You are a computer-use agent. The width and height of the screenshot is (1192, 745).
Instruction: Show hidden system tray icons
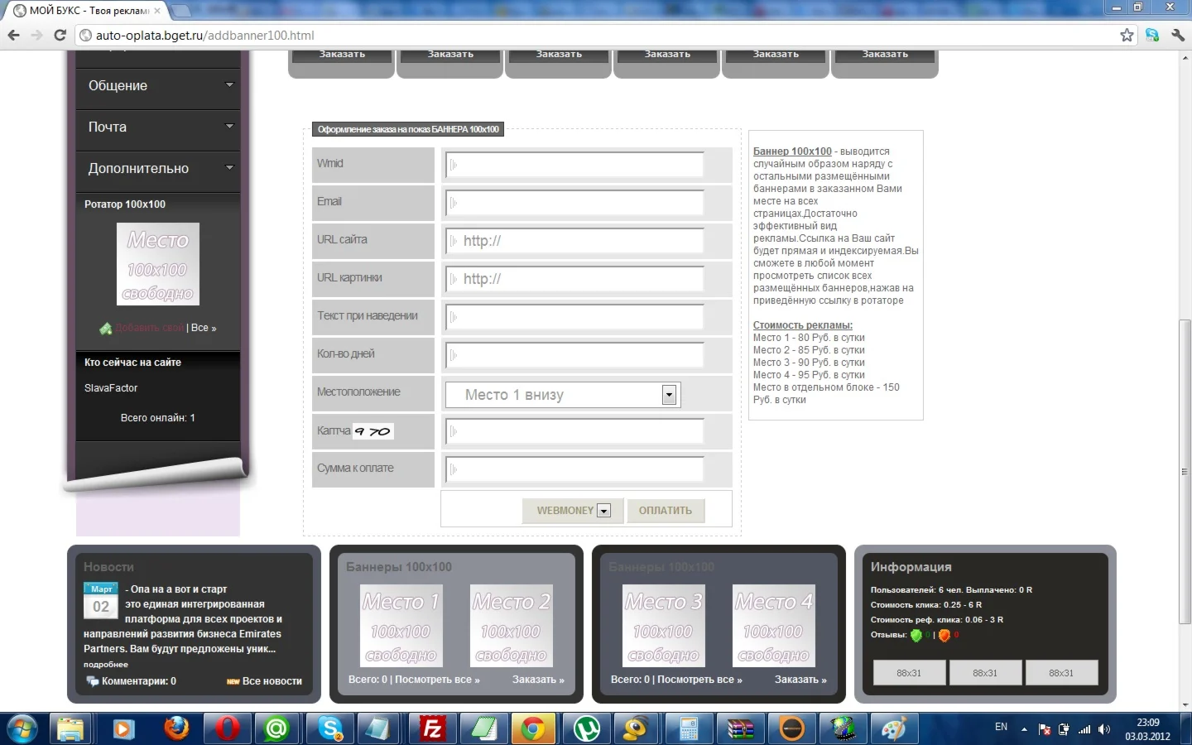1024,729
